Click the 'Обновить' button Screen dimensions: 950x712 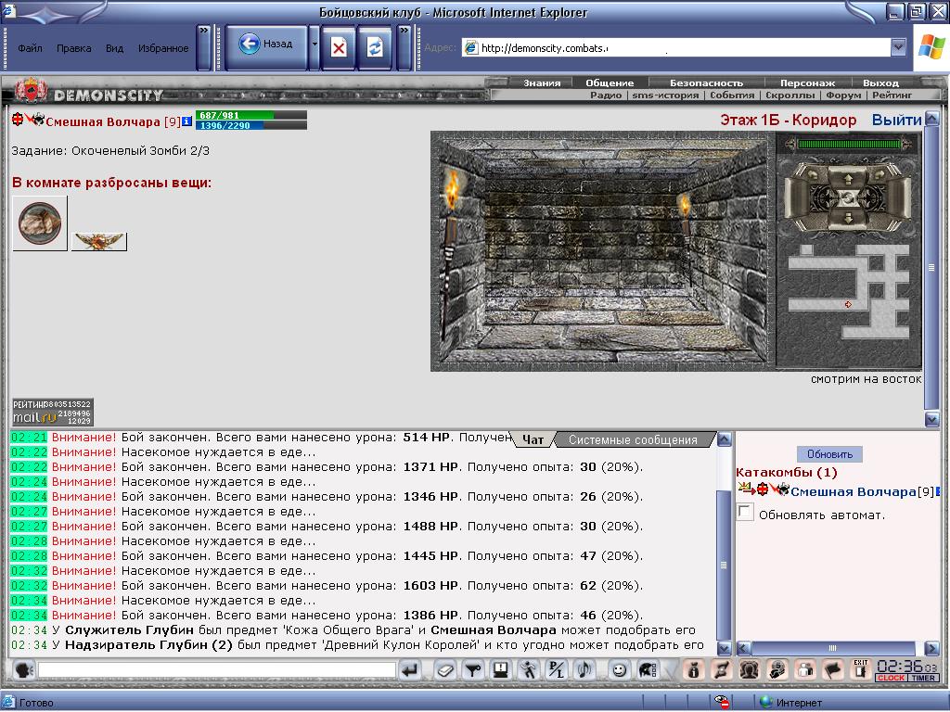[829, 454]
